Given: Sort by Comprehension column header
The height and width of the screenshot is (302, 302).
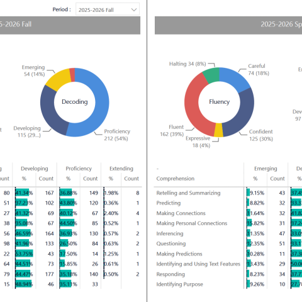Looking at the screenshot, I should 176,179.
